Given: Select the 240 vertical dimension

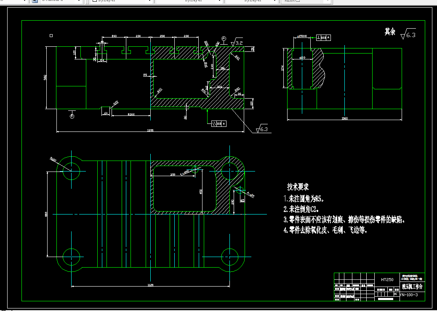Looking at the screenshot, I should pyautogui.click(x=212, y=67).
